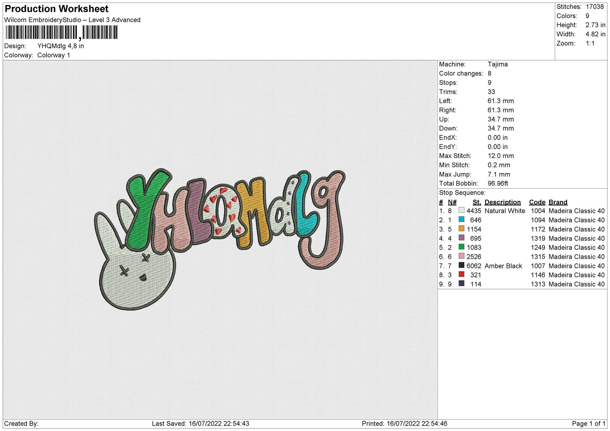Click the Stitches value 17038
The height and width of the screenshot is (431, 610).
point(595,7)
